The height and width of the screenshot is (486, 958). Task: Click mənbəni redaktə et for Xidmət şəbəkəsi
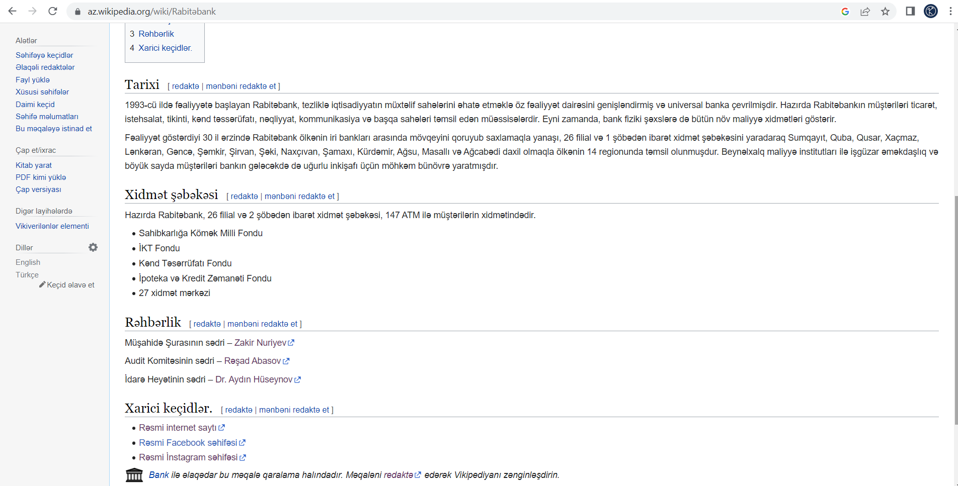click(x=300, y=196)
